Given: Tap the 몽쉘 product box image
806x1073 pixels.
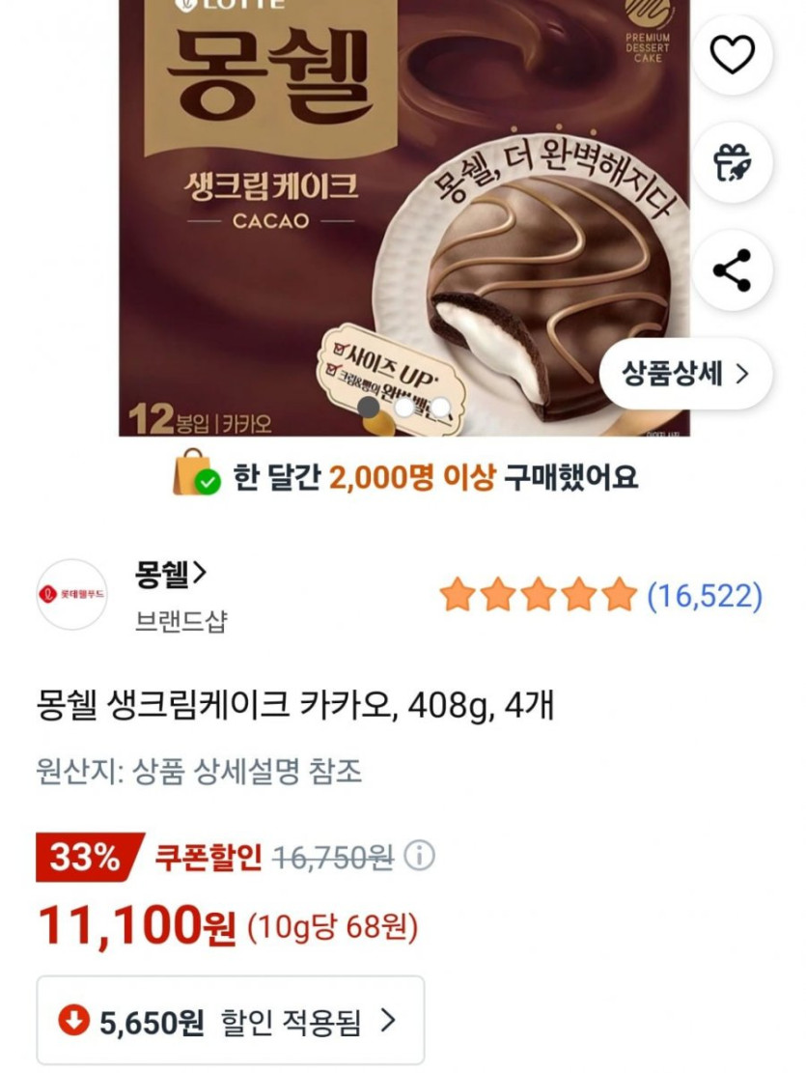Looking at the screenshot, I should (x=404, y=217).
